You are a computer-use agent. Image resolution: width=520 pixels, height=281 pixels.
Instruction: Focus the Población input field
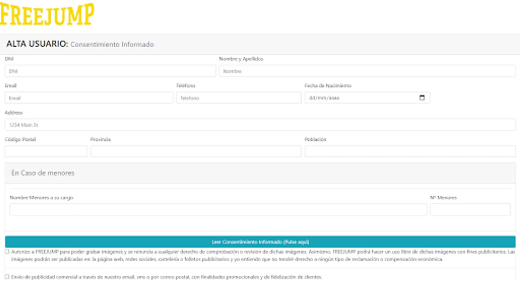coord(410,151)
